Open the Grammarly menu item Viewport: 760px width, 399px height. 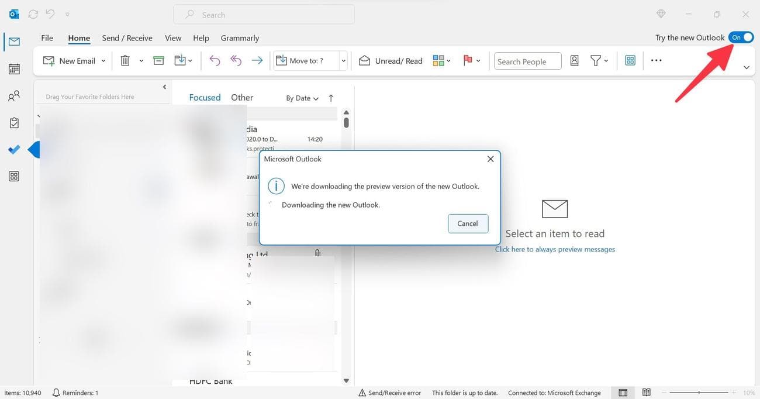(x=239, y=37)
